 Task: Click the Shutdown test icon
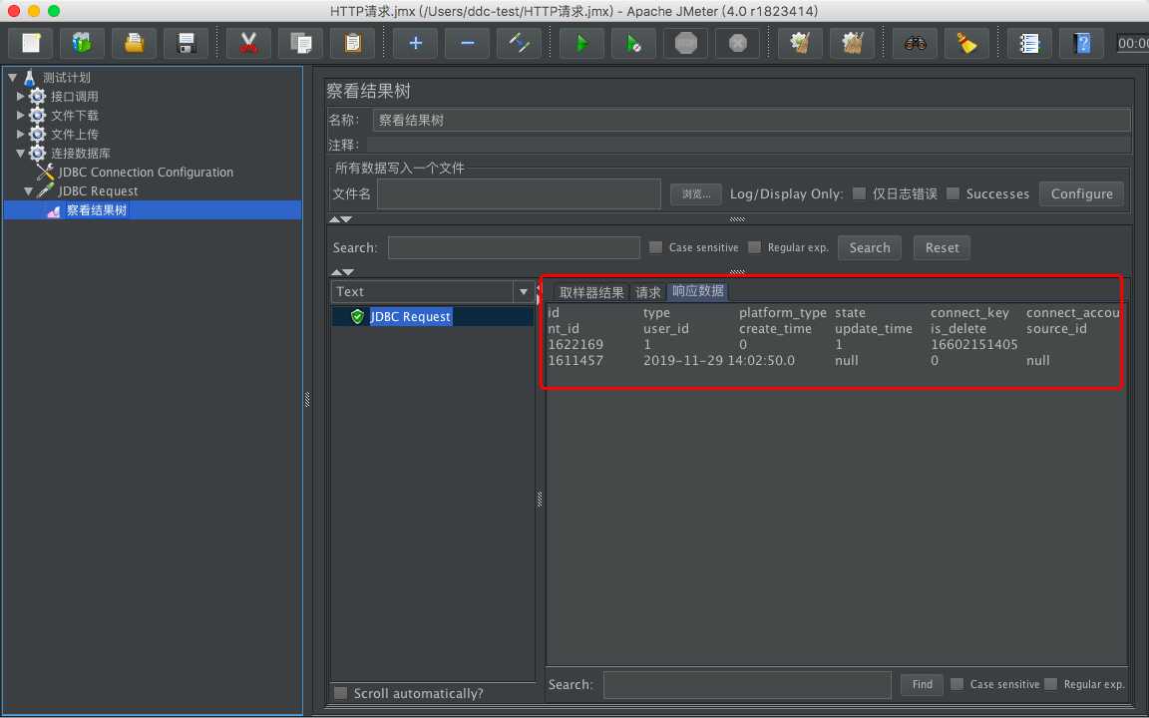(x=737, y=43)
